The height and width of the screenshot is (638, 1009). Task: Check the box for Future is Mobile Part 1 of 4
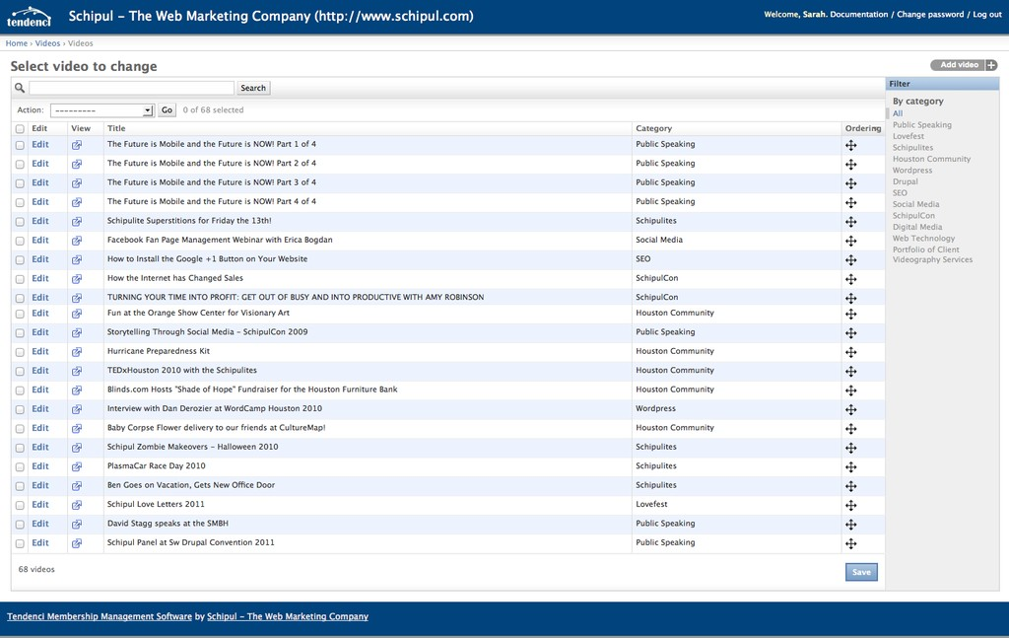point(20,146)
